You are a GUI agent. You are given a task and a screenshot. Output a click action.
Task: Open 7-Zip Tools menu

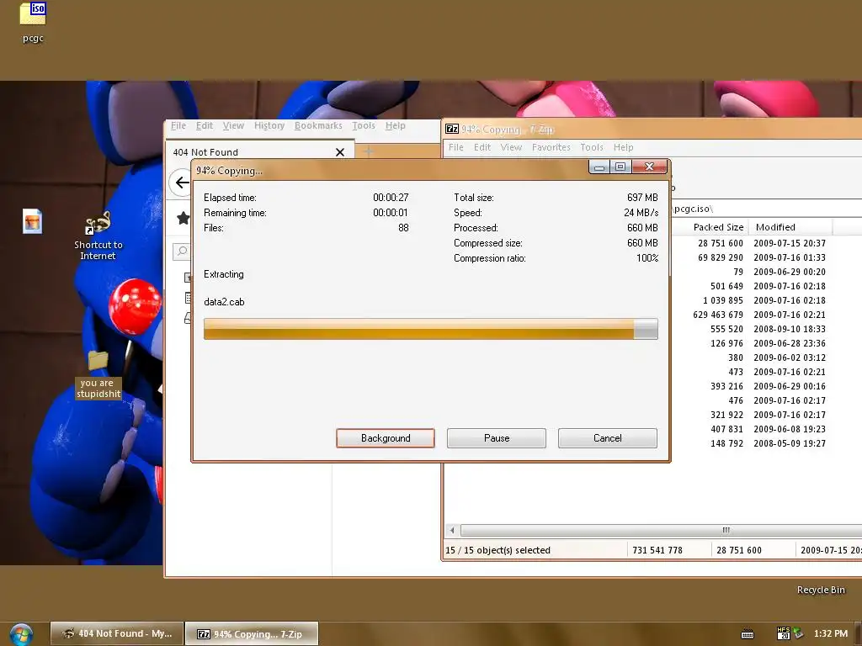(592, 147)
